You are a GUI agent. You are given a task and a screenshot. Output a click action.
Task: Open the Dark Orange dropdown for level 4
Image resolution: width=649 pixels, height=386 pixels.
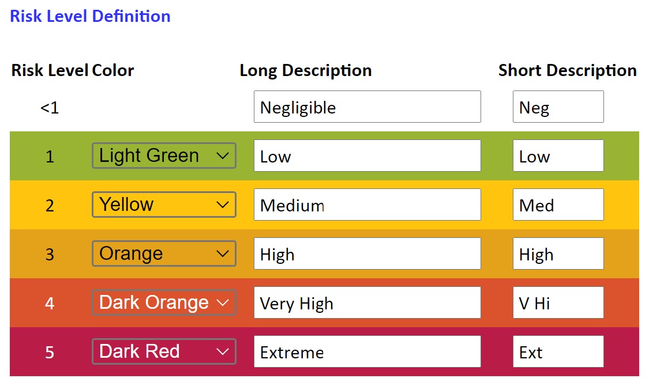163,302
